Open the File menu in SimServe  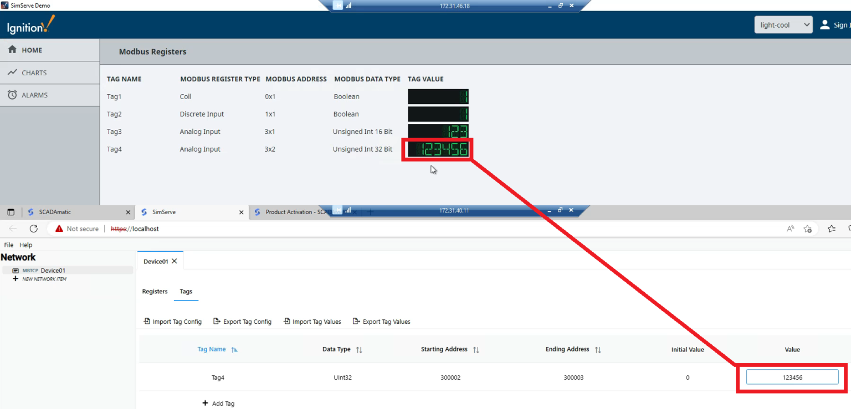[x=8, y=245]
